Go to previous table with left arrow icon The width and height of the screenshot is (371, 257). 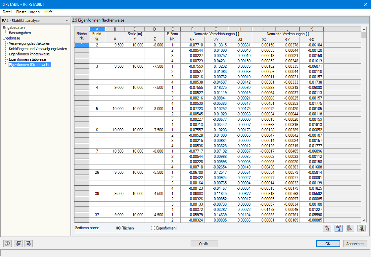[x=19, y=243]
